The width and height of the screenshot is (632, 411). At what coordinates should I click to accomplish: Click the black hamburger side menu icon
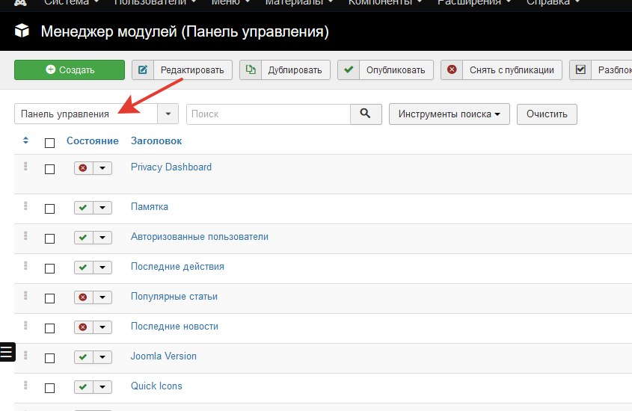7,352
